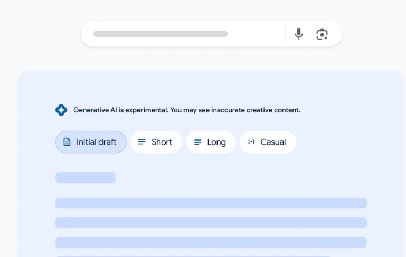Click the Generative AI experimental disclaimer text
Screen dimensions: 406x257
click(186, 110)
